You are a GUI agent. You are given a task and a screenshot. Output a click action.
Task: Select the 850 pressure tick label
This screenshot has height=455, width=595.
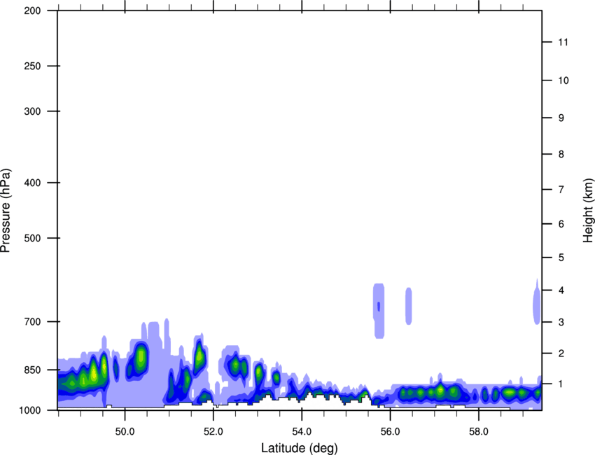[32, 370]
